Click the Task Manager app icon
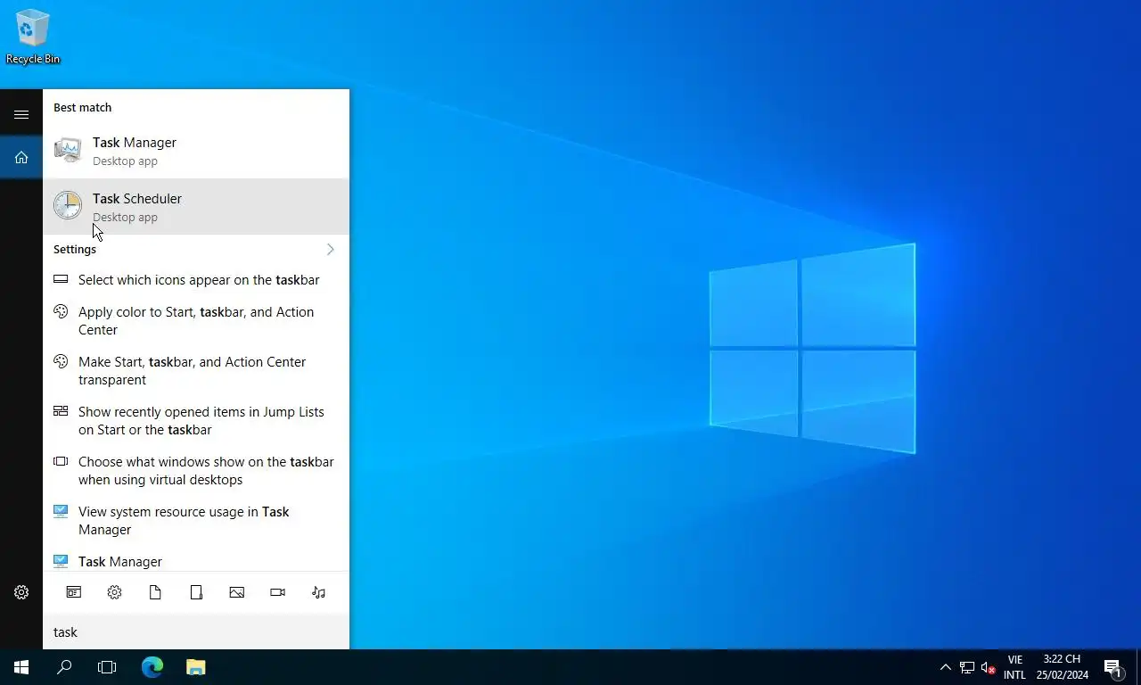The height and width of the screenshot is (685, 1141). (x=68, y=150)
